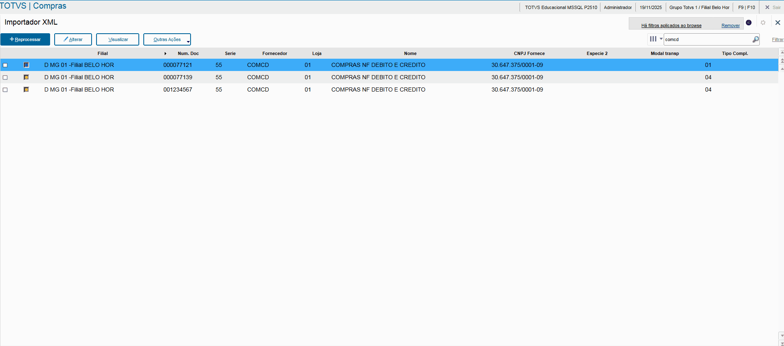
Task: Open the 'Há filtros aplicados ao browse' notice
Action: tap(671, 25)
